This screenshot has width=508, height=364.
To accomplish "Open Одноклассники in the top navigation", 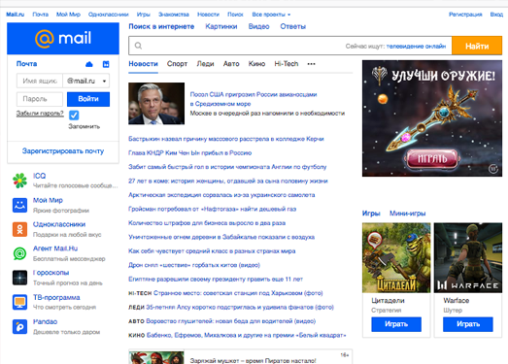I will [x=108, y=15].
